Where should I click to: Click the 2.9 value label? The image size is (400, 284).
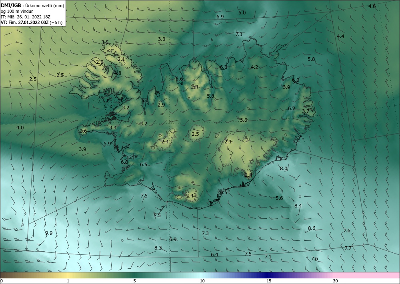tap(161, 105)
